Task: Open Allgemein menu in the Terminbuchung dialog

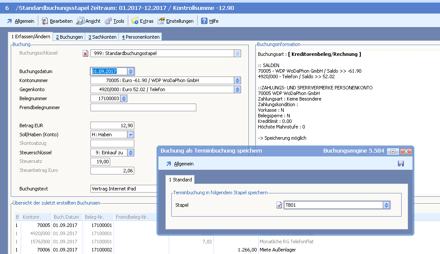Action: pos(180,164)
